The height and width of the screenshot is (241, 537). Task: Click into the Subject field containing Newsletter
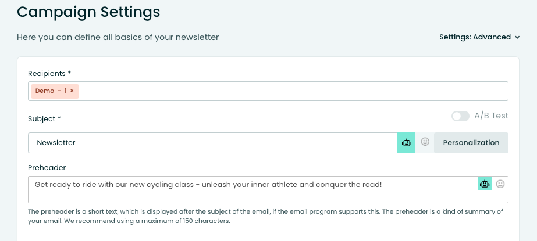pyautogui.click(x=209, y=143)
